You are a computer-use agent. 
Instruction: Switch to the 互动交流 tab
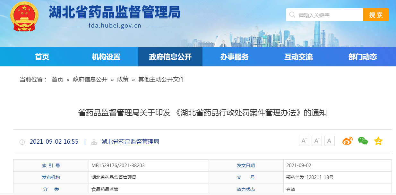pyautogui.click(x=299, y=56)
